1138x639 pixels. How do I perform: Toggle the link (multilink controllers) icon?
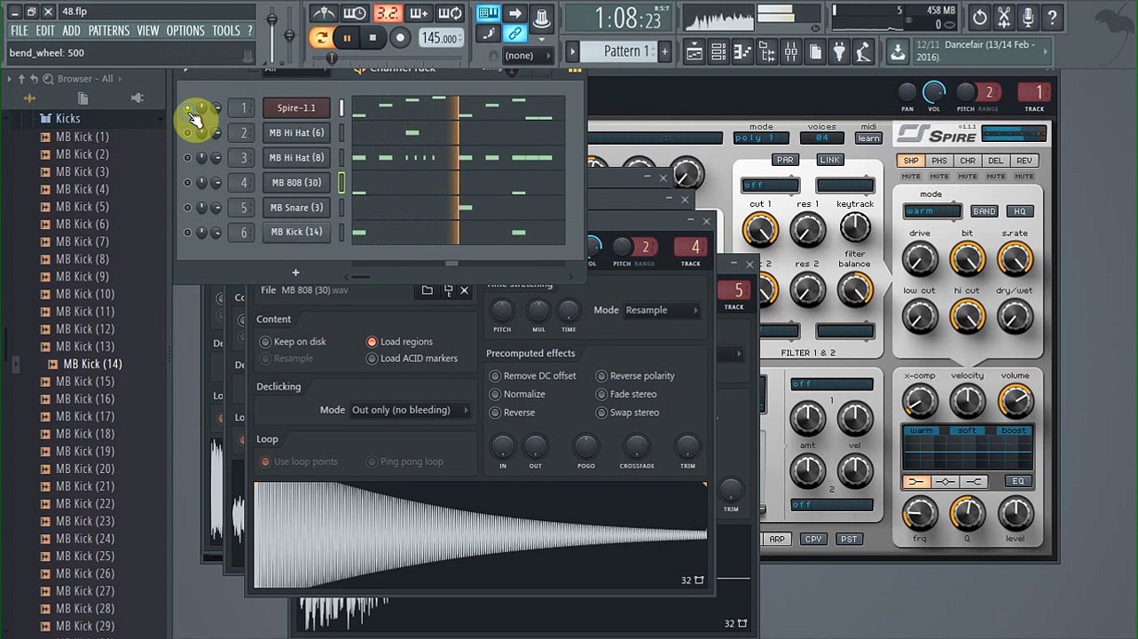[514, 34]
